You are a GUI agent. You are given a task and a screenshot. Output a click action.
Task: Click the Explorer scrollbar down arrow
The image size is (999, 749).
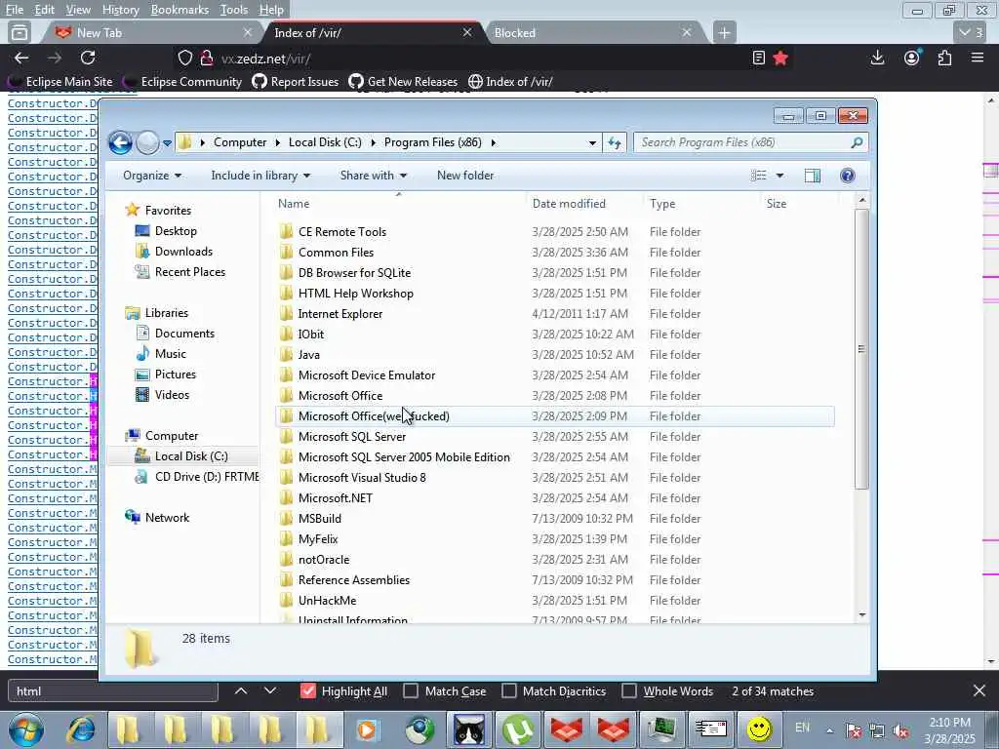pos(862,614)
